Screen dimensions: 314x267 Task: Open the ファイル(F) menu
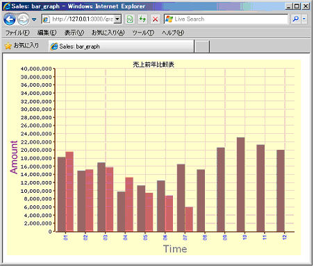tap(17, 33)
